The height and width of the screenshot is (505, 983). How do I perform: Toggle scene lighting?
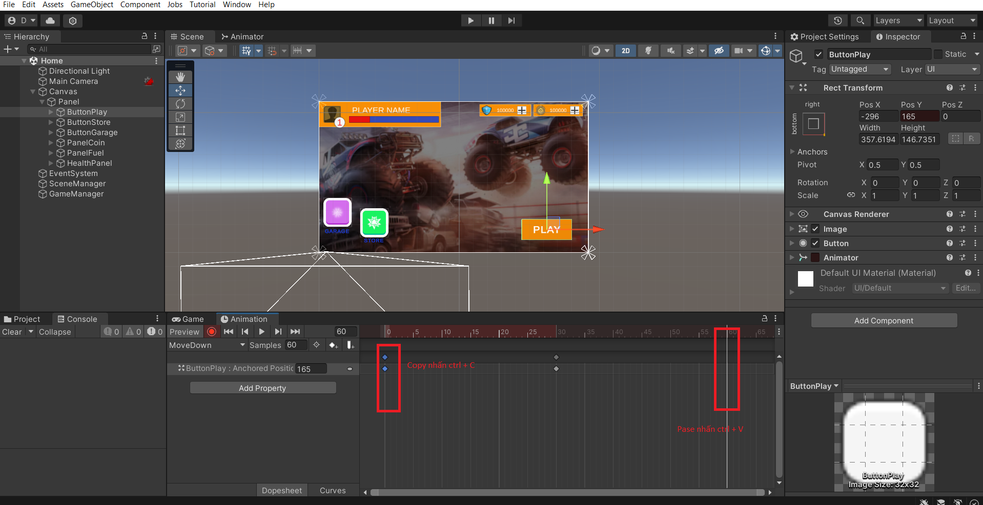click(648, 51)
